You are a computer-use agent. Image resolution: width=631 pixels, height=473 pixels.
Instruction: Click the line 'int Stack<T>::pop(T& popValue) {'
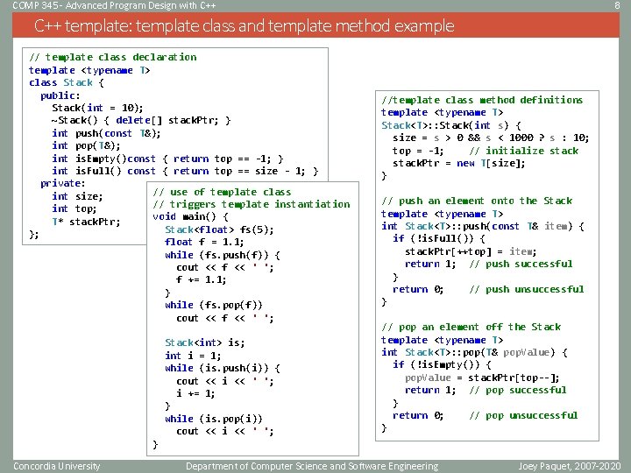[474, 352]
